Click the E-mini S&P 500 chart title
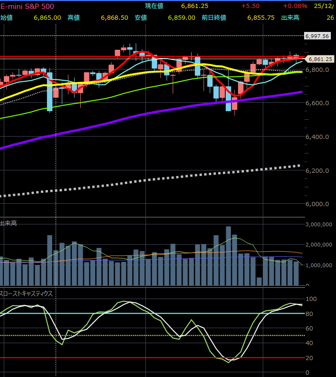336x377 pixels. click(27, 7)
